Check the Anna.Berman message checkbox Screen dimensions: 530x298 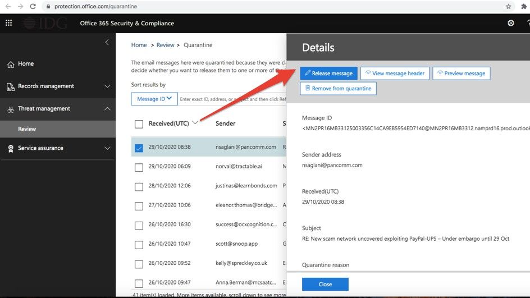point(139,283)
